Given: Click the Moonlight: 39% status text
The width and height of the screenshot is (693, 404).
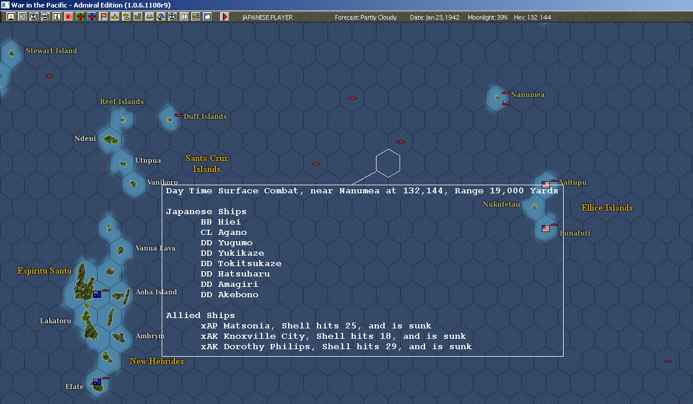Looking at the screenshot, I should point(488,17).
